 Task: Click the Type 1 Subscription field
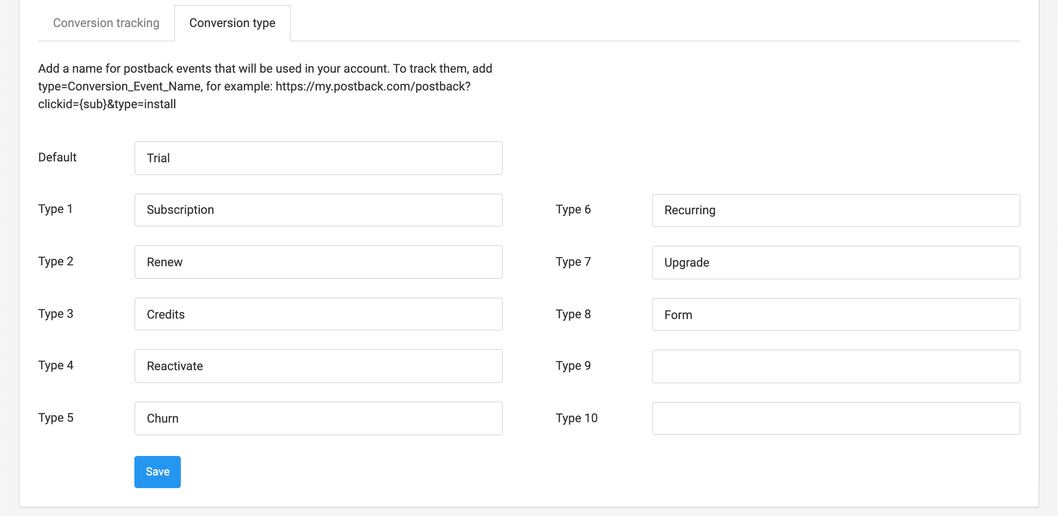click(318, 210)
